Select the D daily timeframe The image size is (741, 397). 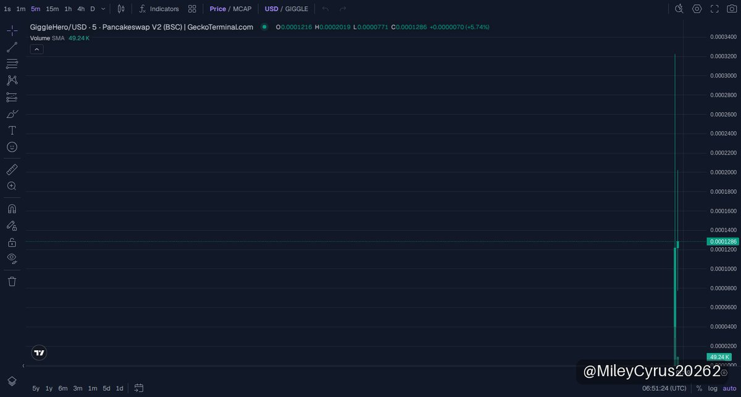pos(93,9)
